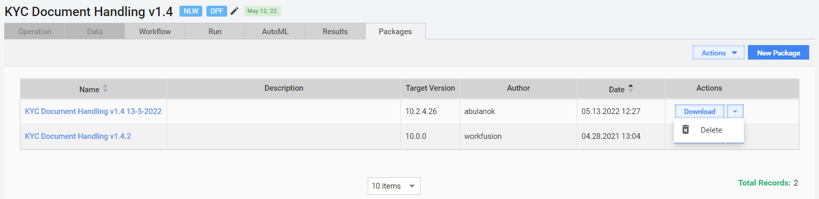Click the Packages tab
This screenshot has height=199, width=819.
point(395,32)
